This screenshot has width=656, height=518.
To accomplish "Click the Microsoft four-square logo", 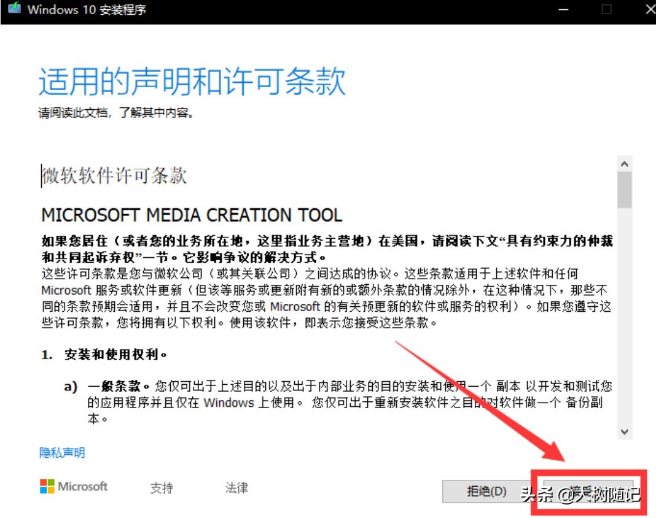I will click(47, 487).
